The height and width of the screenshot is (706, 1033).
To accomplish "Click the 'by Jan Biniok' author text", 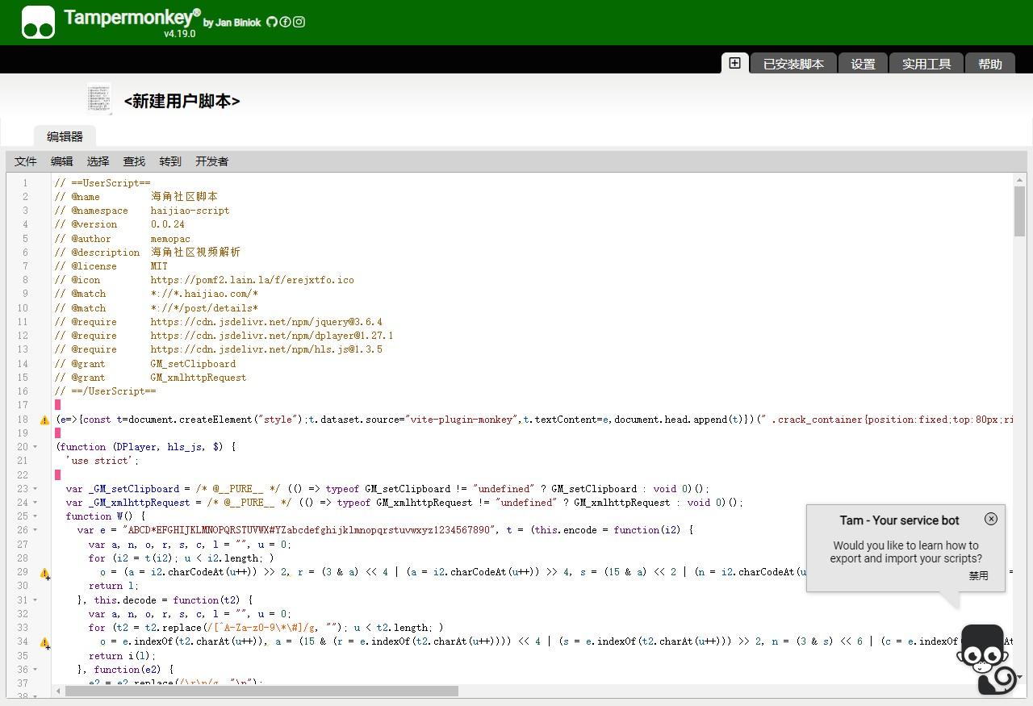I will pos(232,23).
